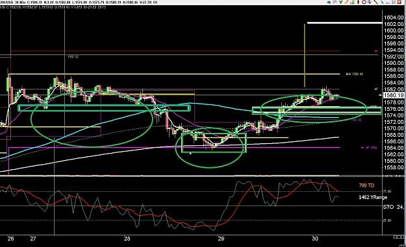Switch chart style using the candlestick icon

(358, 2)
